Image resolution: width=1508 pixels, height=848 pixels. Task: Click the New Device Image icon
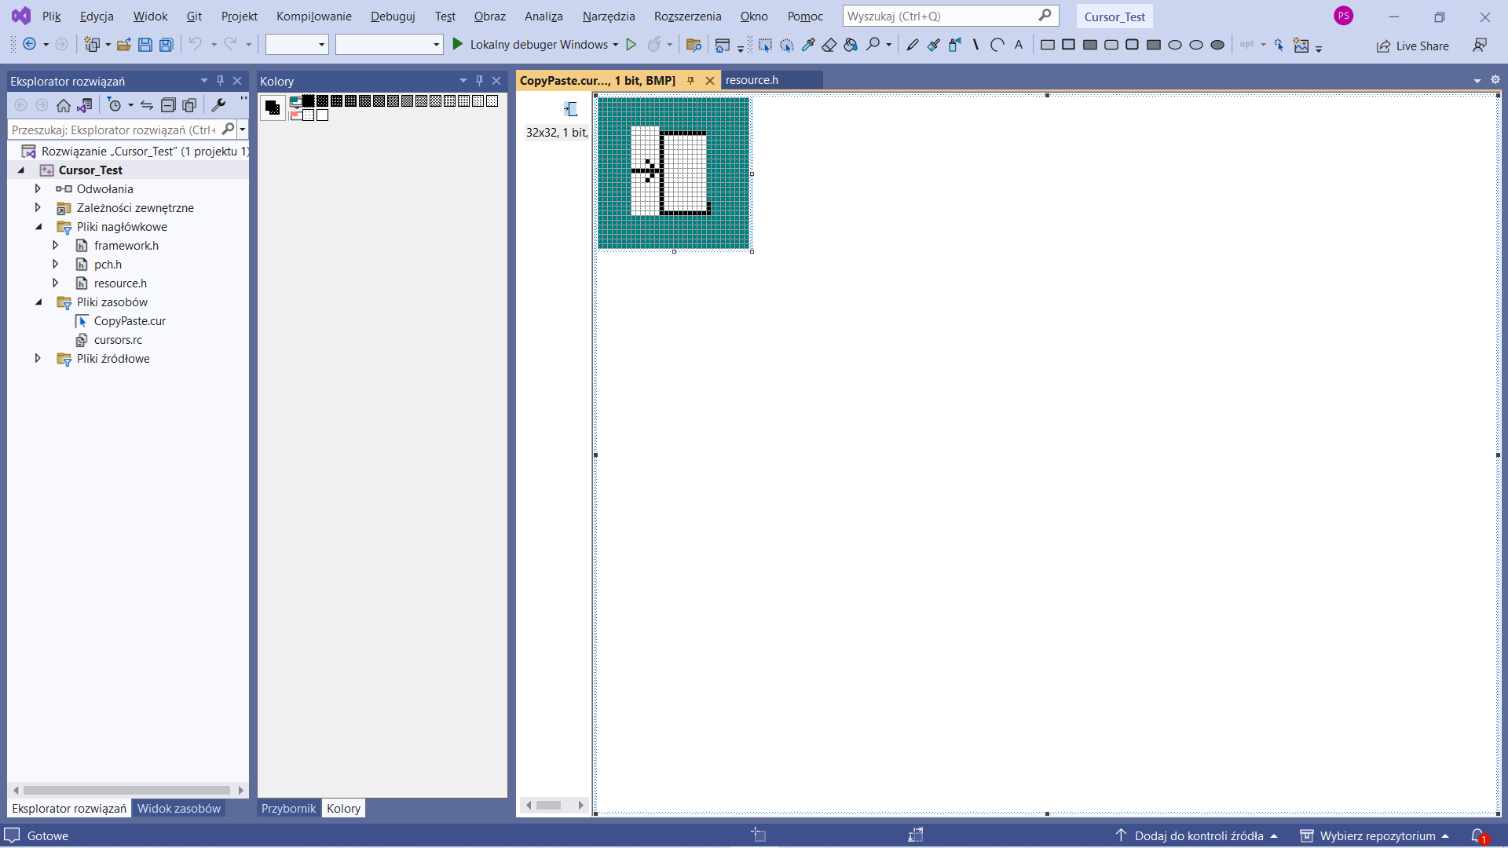tap(1301, 45)
